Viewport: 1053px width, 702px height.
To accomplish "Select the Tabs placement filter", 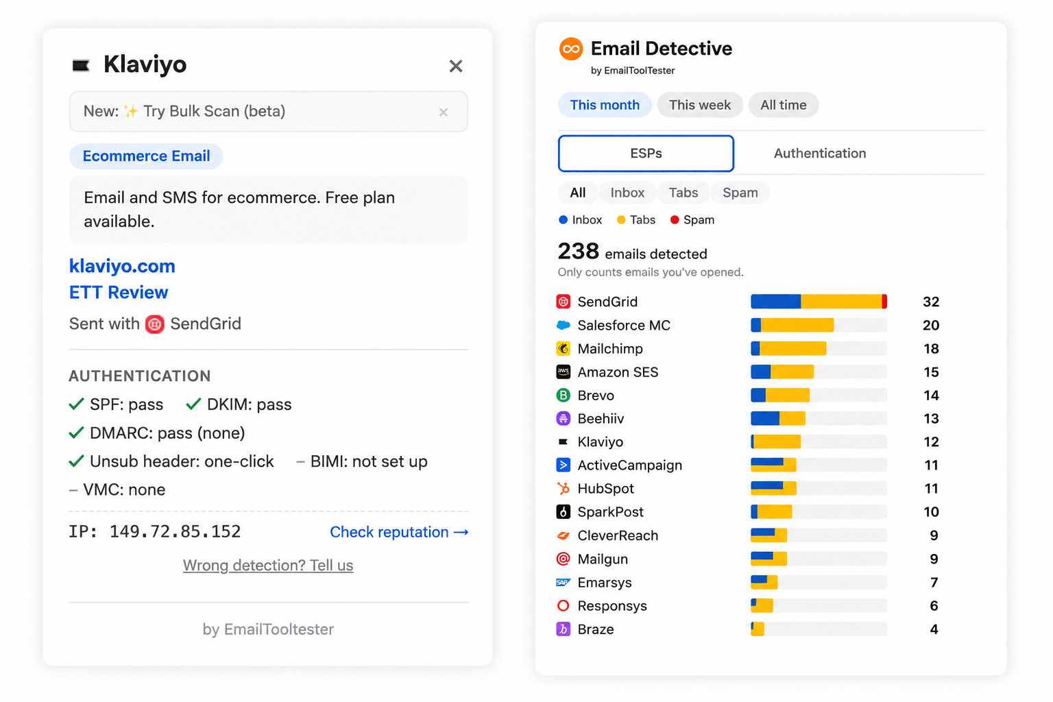I will click(683, 193).
